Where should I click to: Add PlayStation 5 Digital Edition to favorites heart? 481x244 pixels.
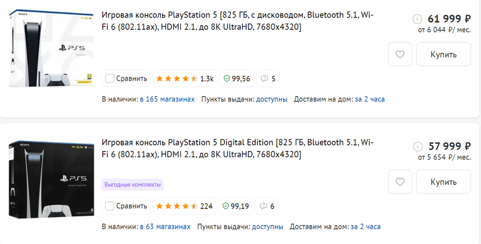tap(400, 182)
